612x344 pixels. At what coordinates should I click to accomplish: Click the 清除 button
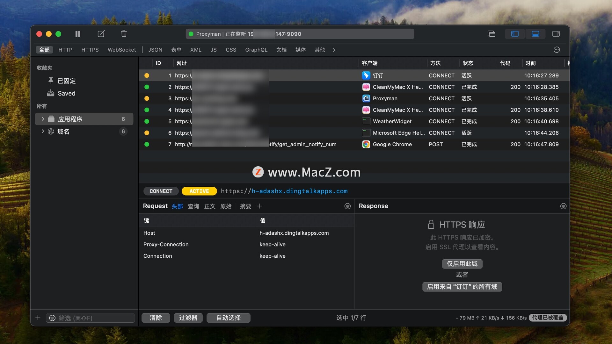[x=156, y=318]
